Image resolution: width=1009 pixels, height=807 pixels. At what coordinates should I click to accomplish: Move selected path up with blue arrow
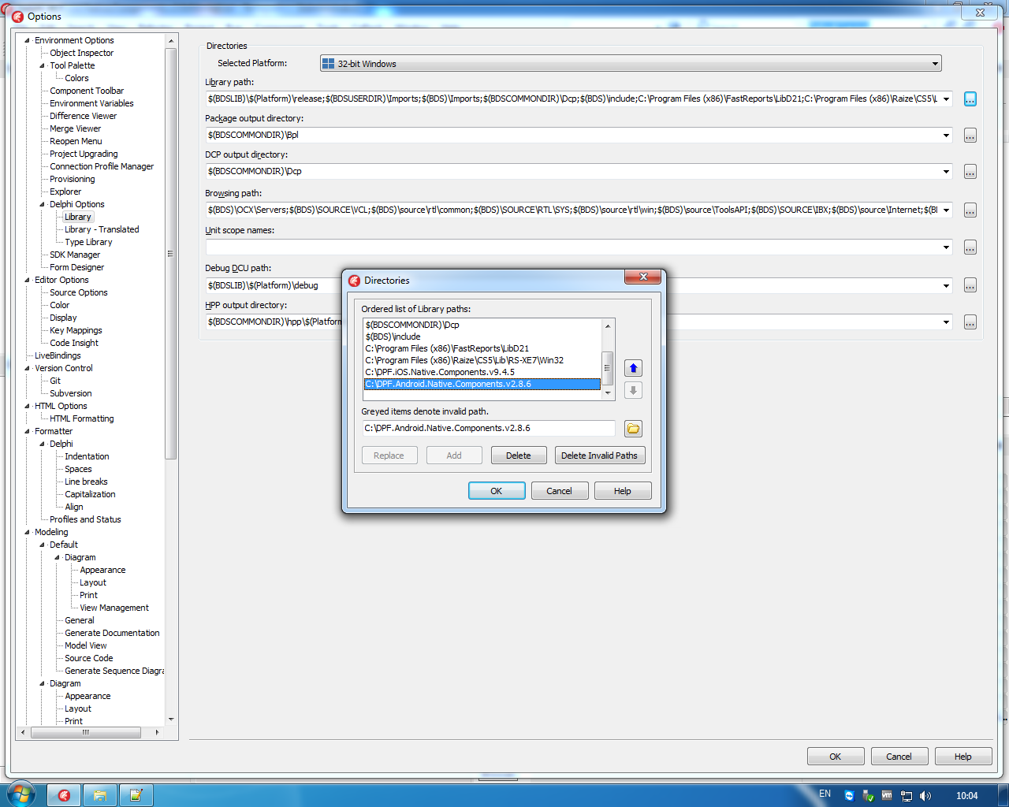click(x=633, y=368)
